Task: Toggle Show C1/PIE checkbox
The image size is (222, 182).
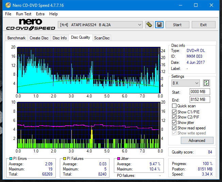Action: 174,112
